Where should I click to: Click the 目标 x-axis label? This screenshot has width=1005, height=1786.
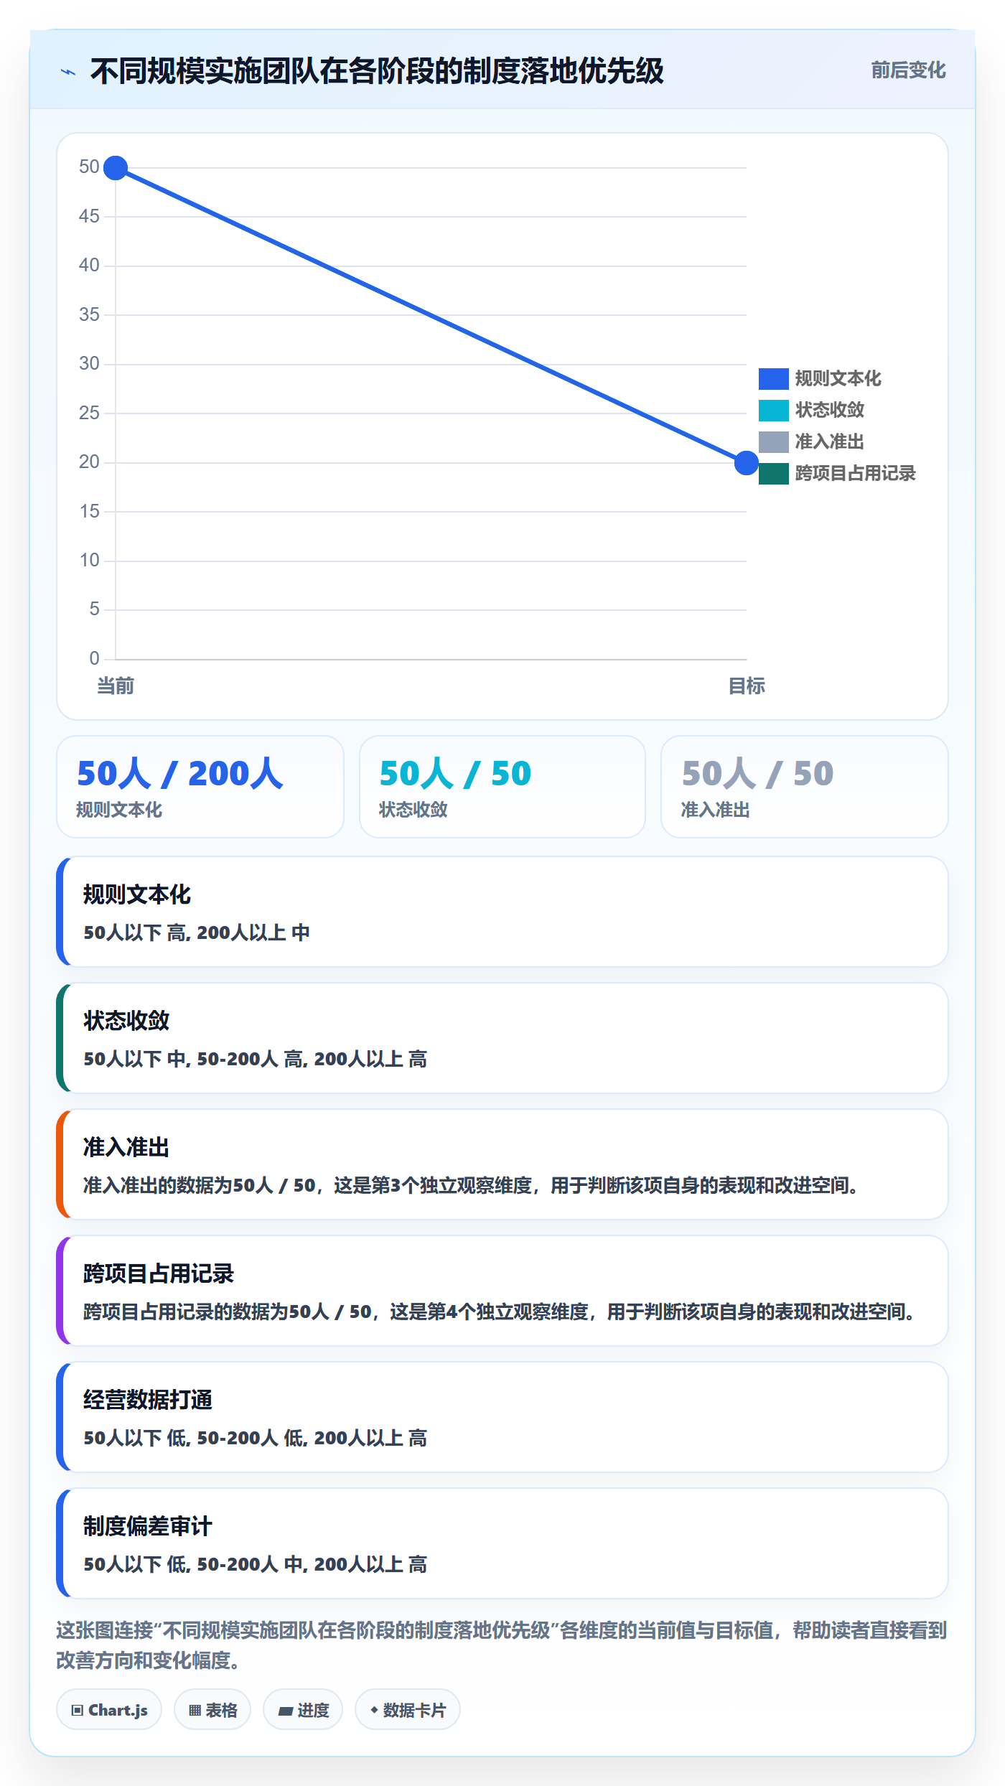point(747,686)
